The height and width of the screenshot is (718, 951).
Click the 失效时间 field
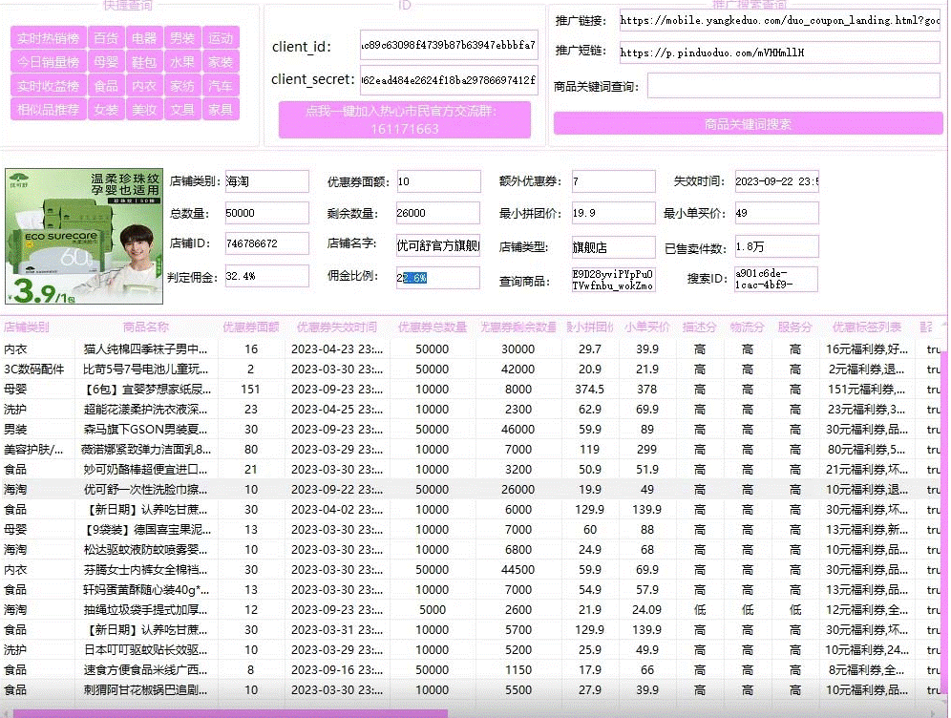pos(777,181)
